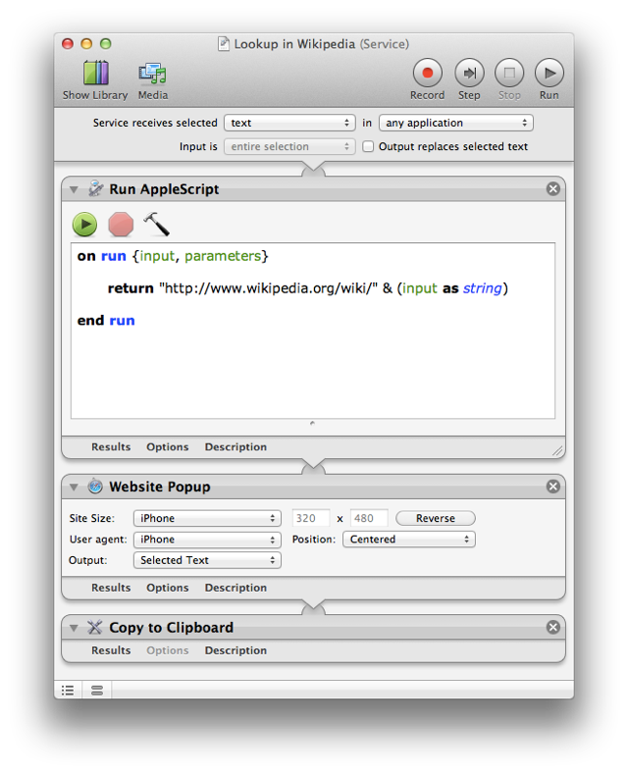Change the Site Size dropdown

click(207, 518)
